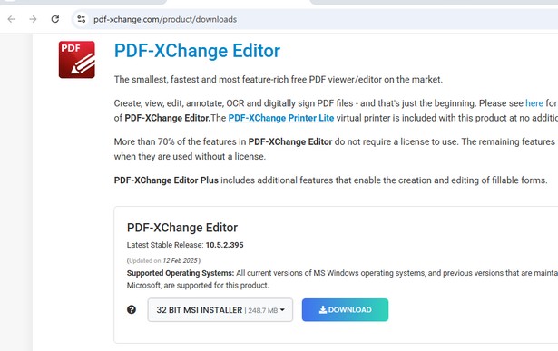
Task: Click the red PDF-XChange Editor logo
Action: pos(77,59)
